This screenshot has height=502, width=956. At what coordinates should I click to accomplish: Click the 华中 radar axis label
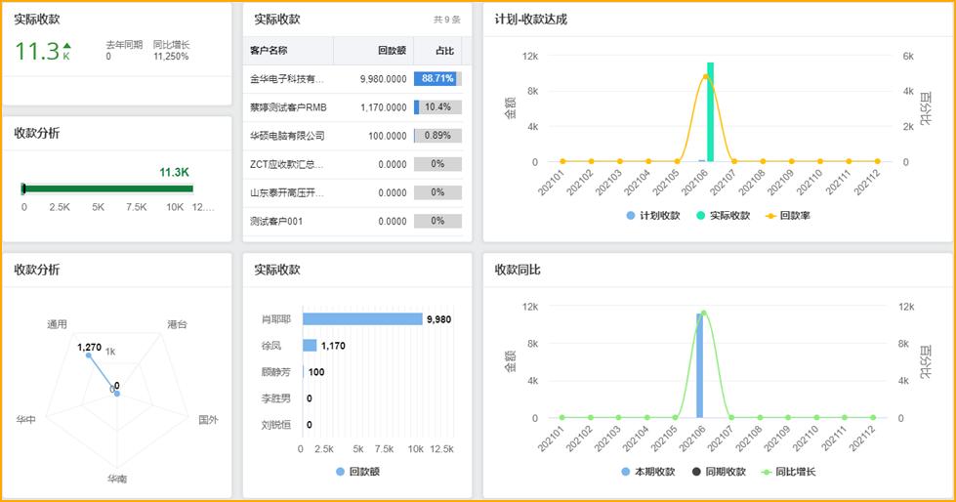click(25, 420)
